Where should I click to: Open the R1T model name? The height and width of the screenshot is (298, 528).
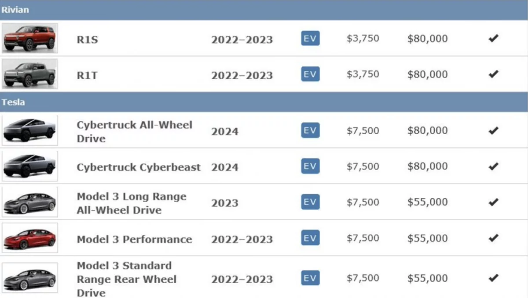(87, 75)
